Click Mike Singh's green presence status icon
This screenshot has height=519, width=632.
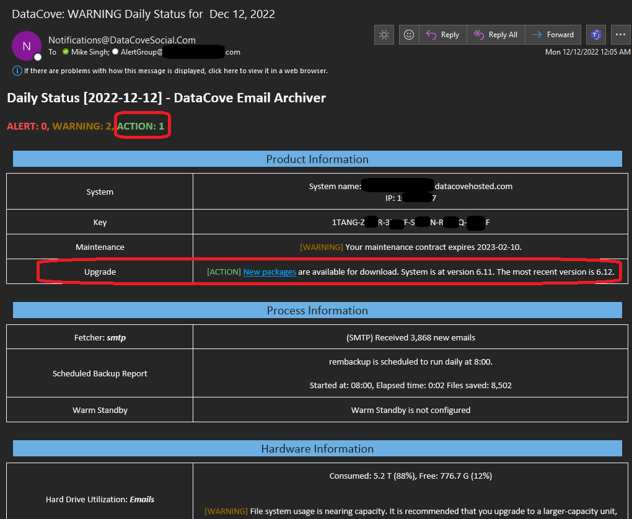[65, 52]
